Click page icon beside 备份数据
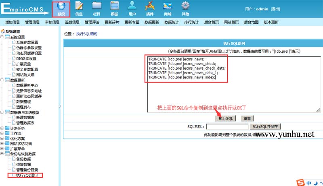The image size is (323, 186). (14, 159)
